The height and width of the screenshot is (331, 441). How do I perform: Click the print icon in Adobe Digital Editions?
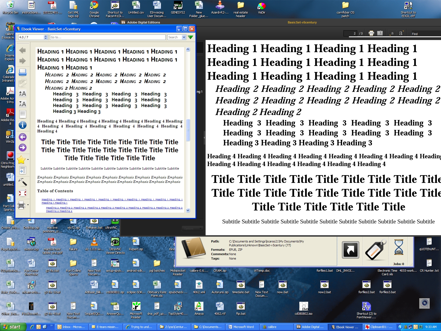(371, 33)
